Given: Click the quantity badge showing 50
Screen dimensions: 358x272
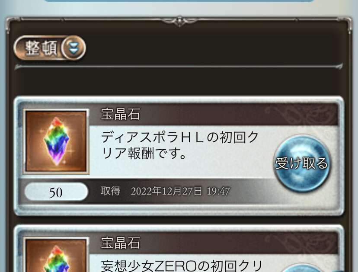Looking at the screenshot, I should (56, 192).
